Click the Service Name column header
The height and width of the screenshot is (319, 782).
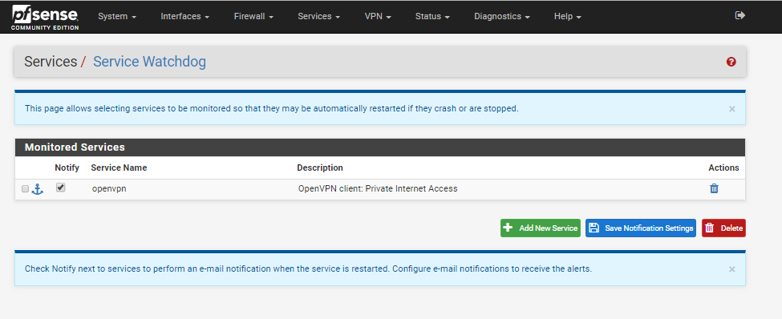click(x=119, y=168)
